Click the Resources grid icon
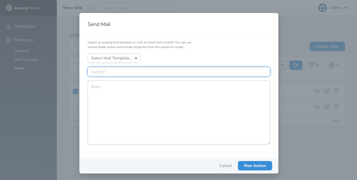The height and width of the screenshot is (180, 357). pos(9,40)
